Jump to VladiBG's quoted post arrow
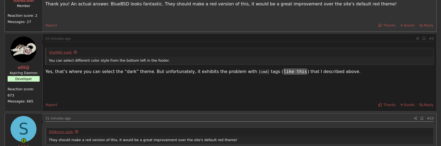 point(75,52)
